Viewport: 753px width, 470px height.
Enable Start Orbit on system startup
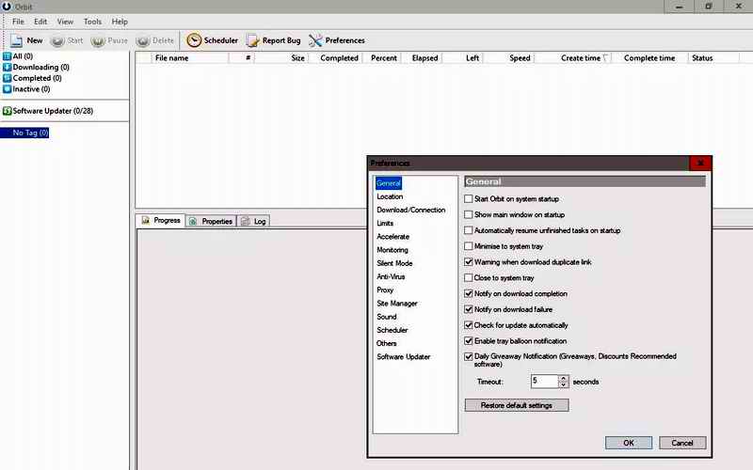469,199
